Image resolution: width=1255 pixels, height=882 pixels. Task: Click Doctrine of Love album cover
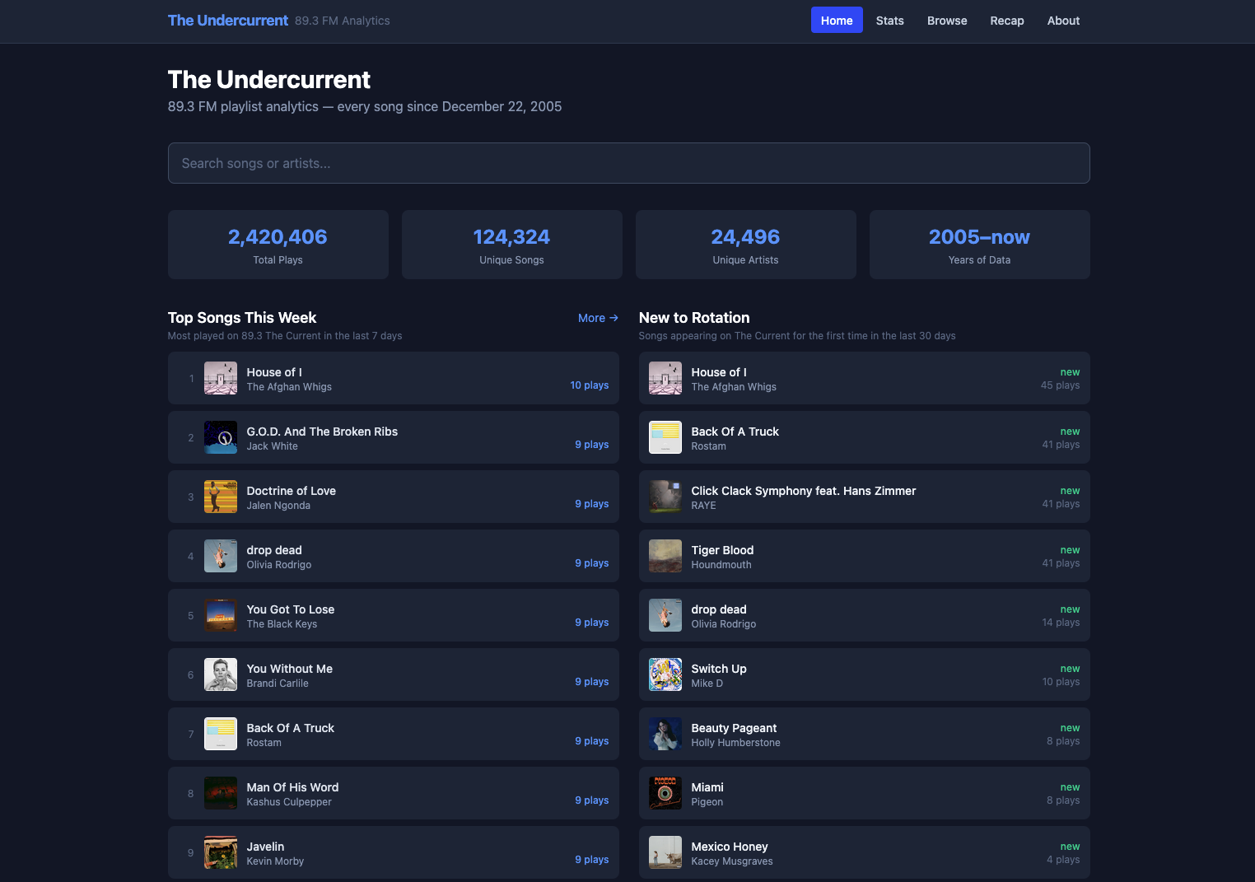(x=221, y=497)
